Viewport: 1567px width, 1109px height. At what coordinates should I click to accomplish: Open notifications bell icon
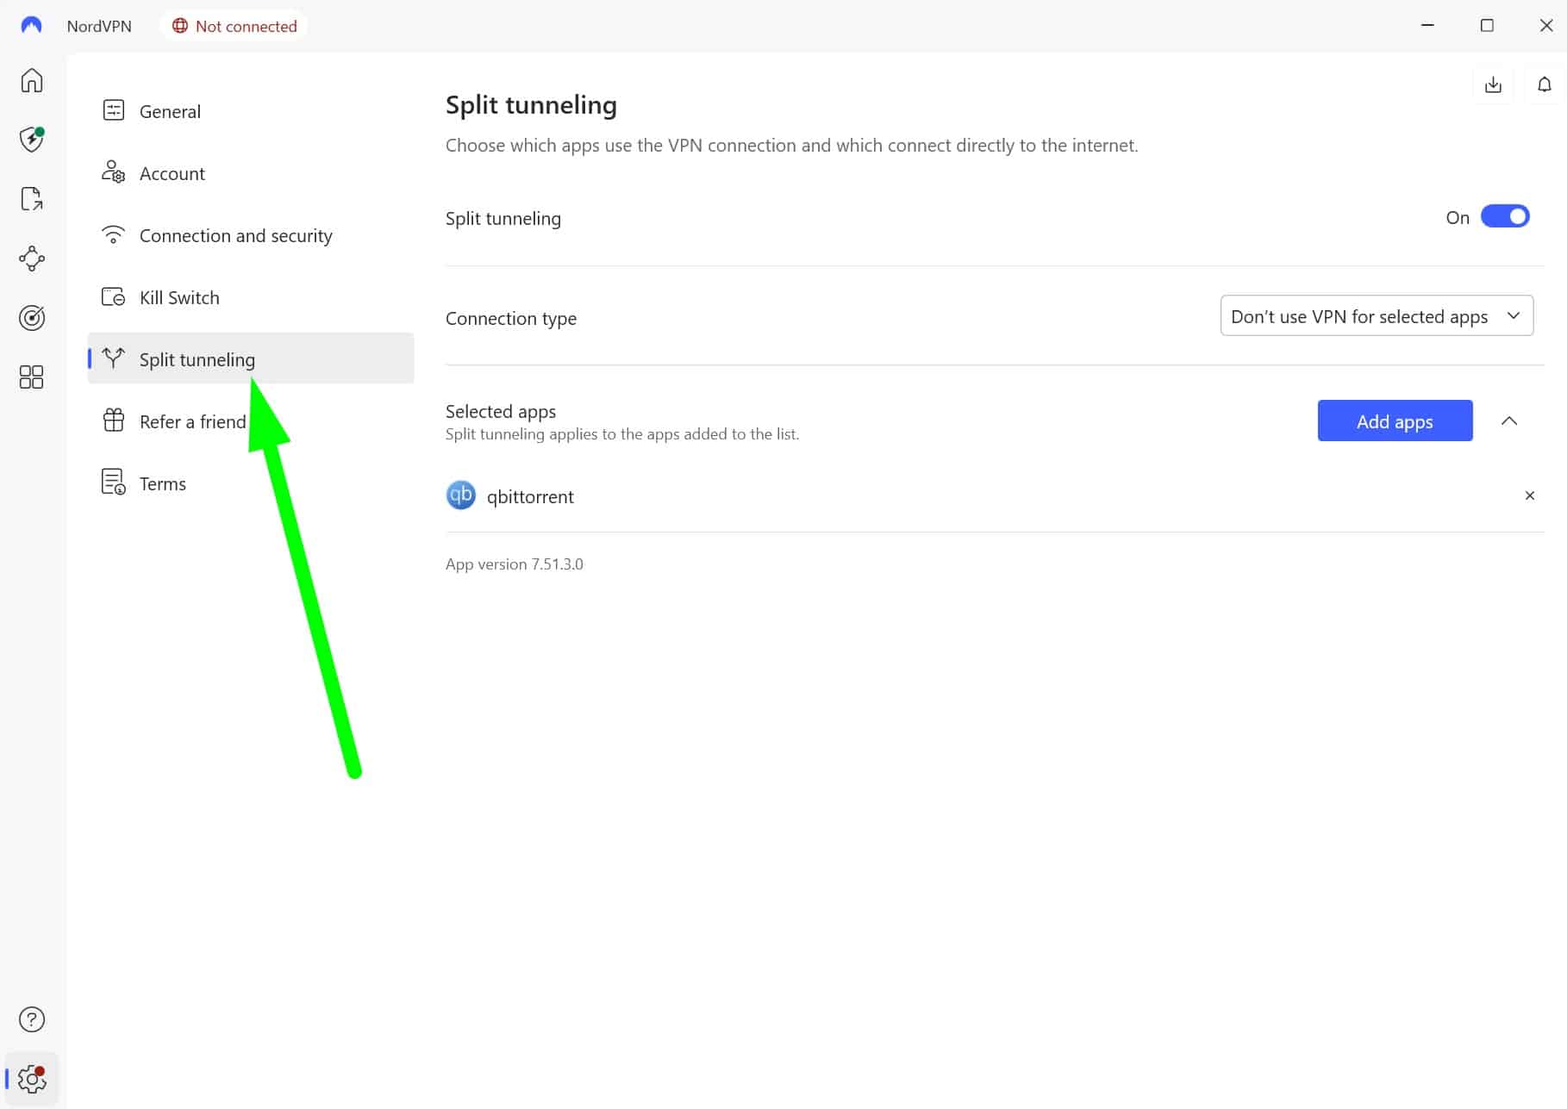tap(1545, 84)
